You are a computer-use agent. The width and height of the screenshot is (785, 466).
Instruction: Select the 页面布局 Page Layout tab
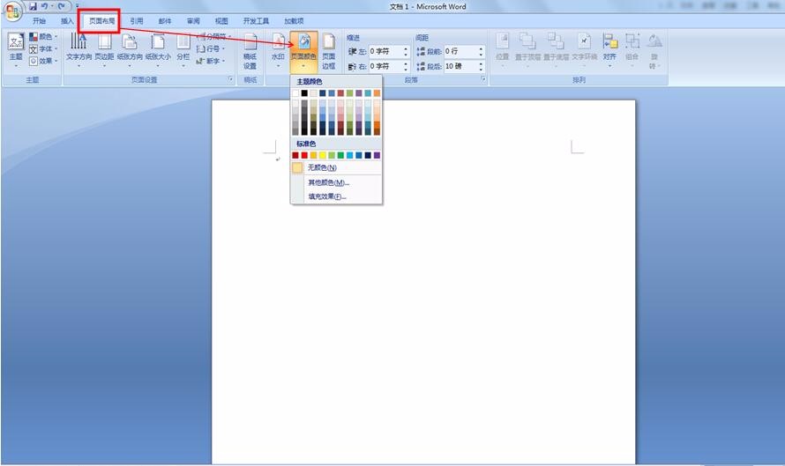[x=102, y=21]
